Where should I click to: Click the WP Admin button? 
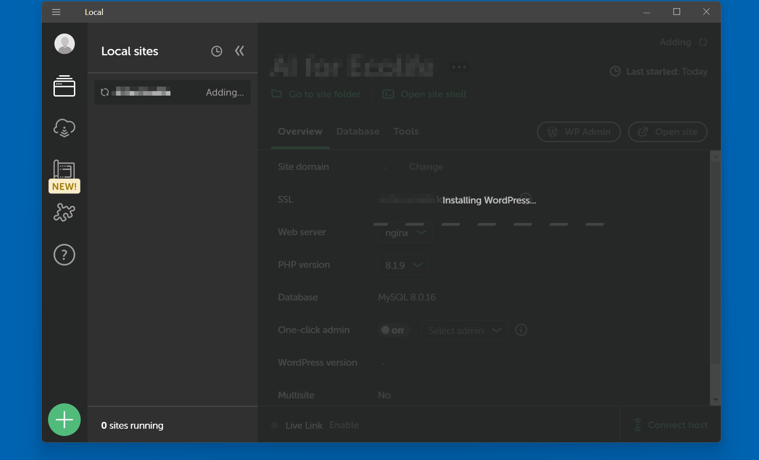tap(579, 132)
